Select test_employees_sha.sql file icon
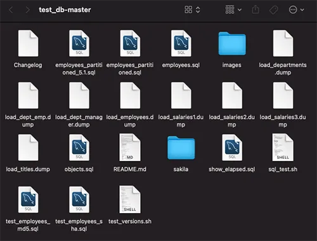This screenshot has height=241, width=317. [x=79, y=200]
